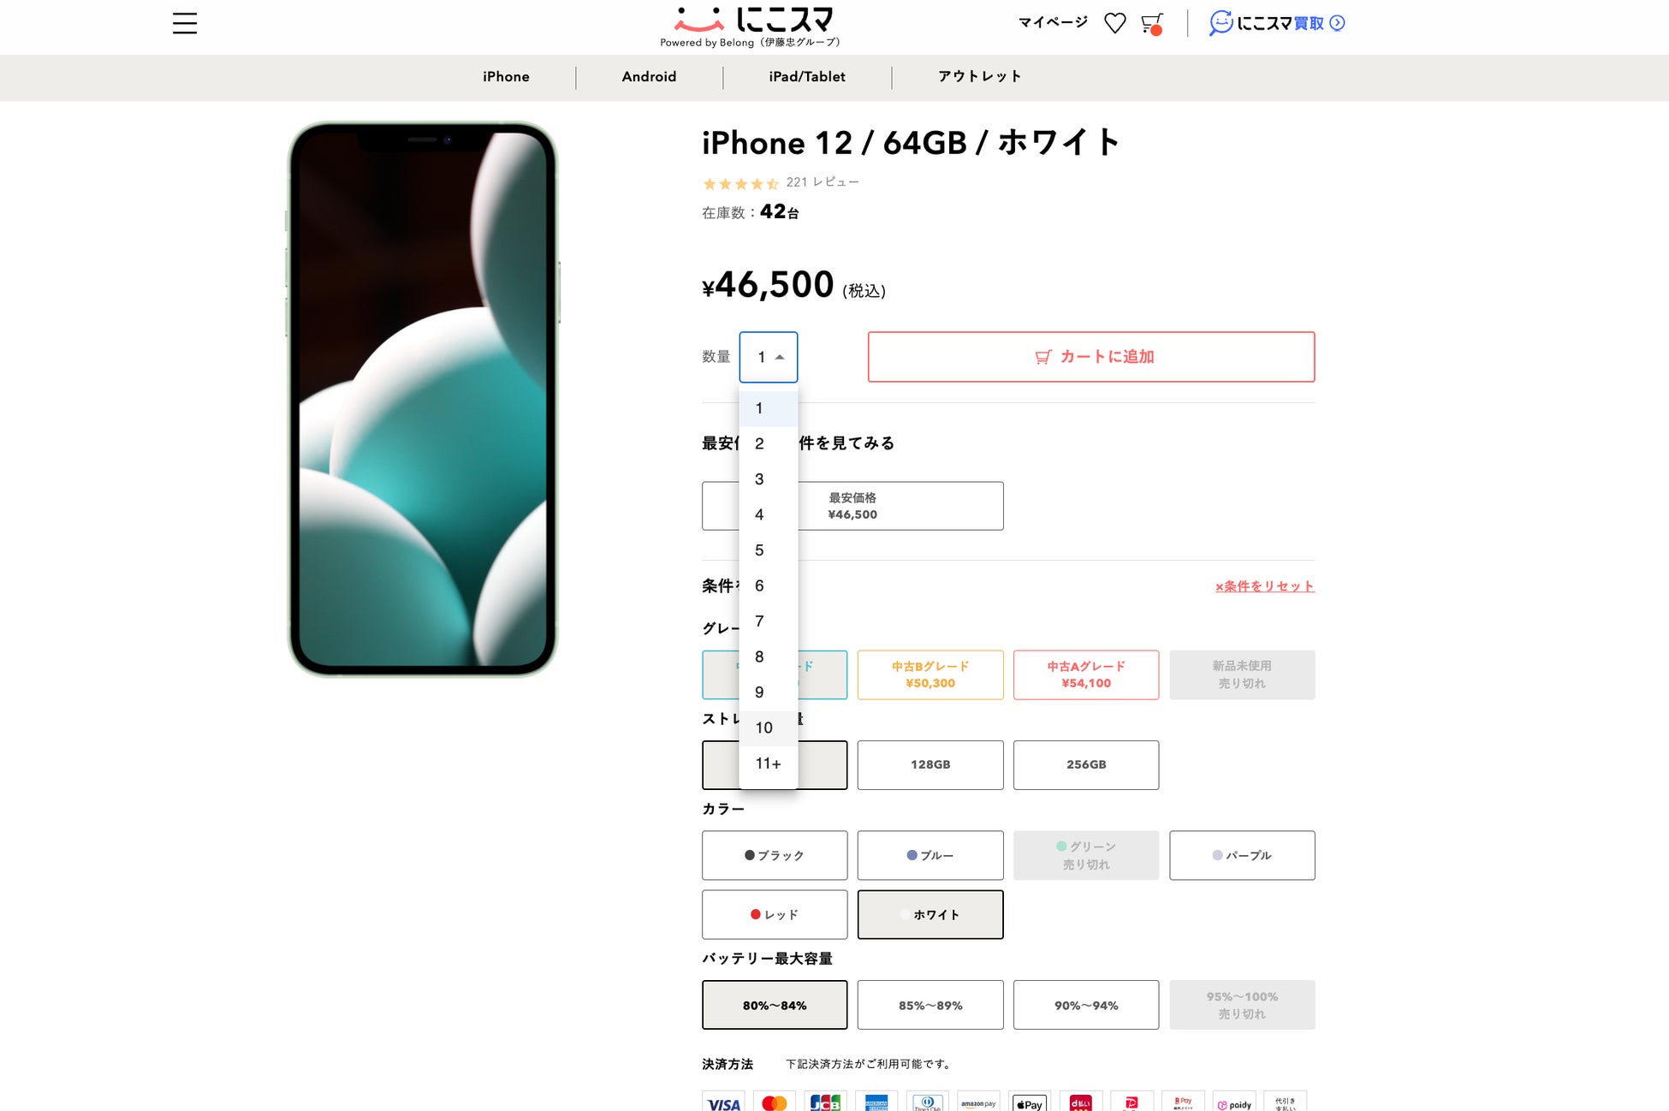Click the iPhone 12 product image
Screen dimensions: 1669x1111
[423, 399]
